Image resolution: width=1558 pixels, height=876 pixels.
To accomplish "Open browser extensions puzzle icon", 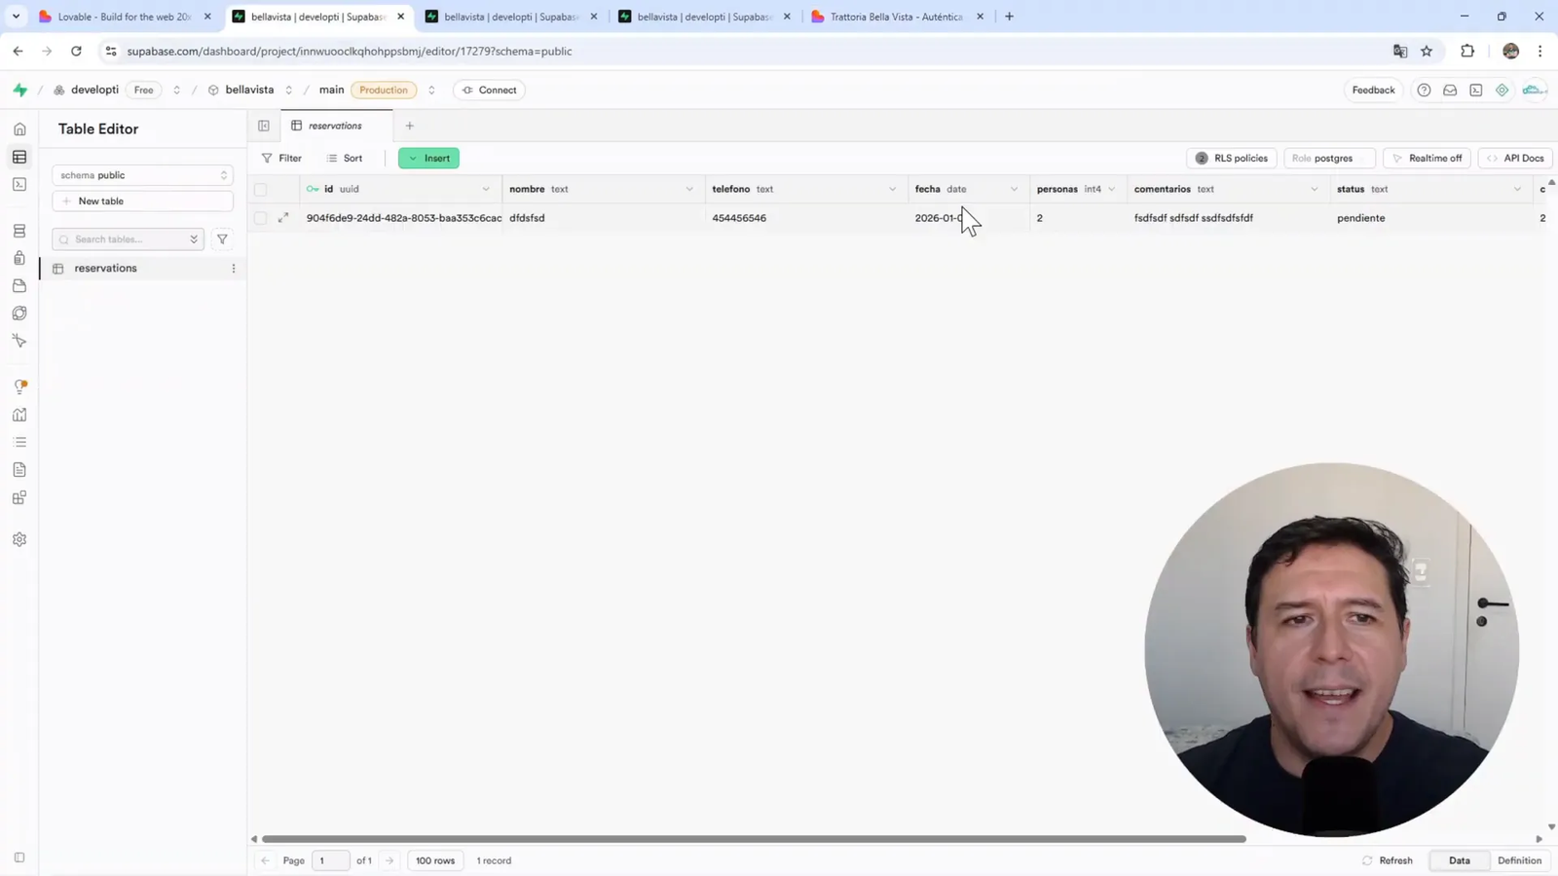I will pos(1467,51).
